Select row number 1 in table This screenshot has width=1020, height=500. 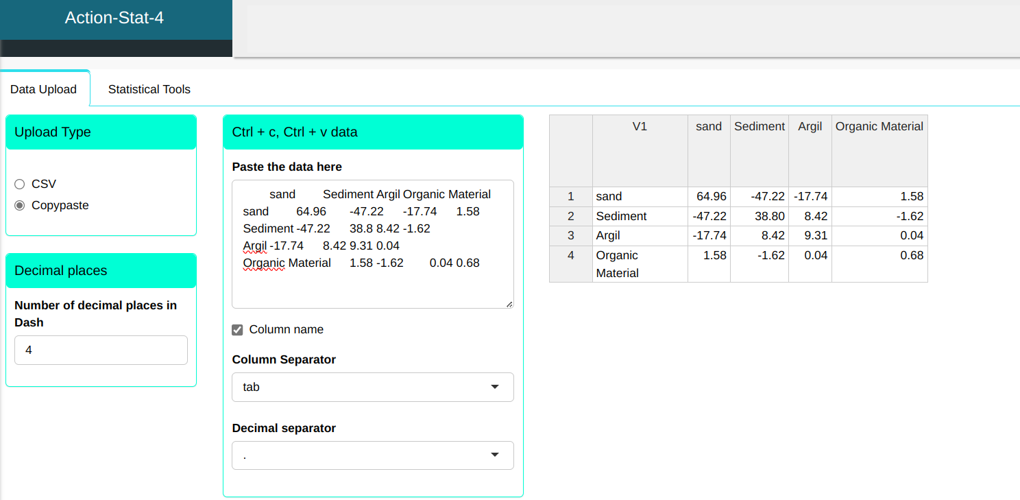point(570,197)
